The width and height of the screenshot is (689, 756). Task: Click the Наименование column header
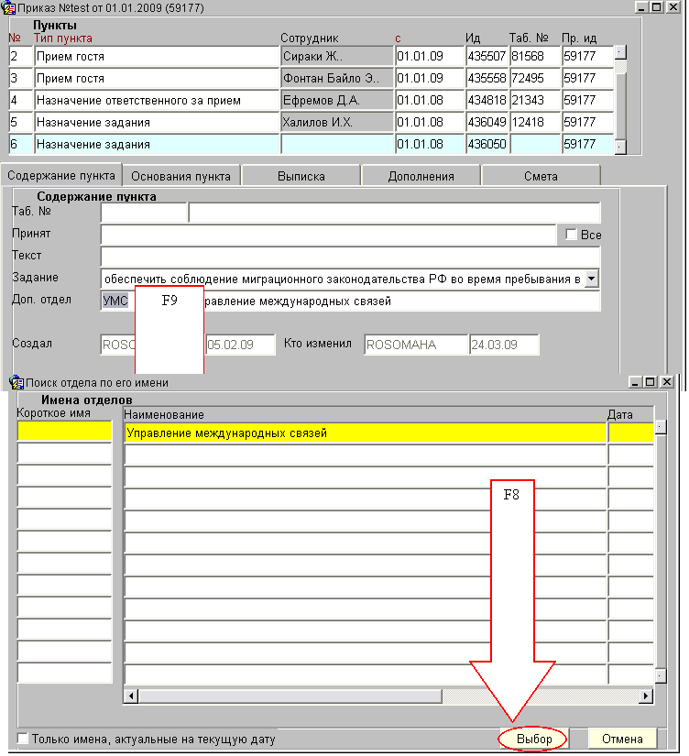point(164,414)
